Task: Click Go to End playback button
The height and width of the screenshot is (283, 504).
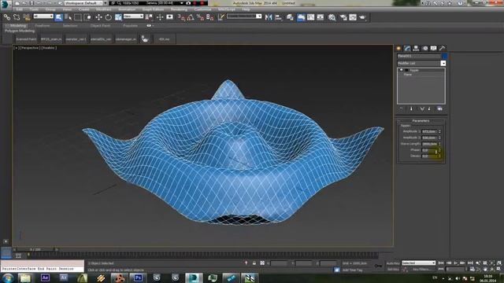Action: [470, 263]
